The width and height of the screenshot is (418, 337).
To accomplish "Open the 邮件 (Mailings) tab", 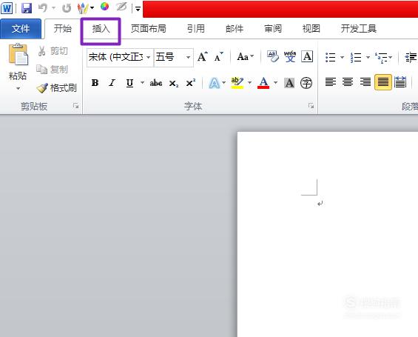I will (x=235, y=29).
